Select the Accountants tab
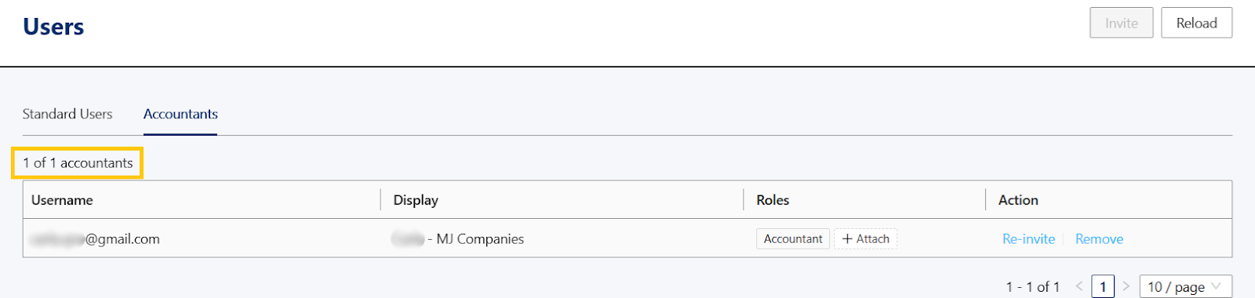The height and width of the screenshot is (298, 1255). coord(180,114)
